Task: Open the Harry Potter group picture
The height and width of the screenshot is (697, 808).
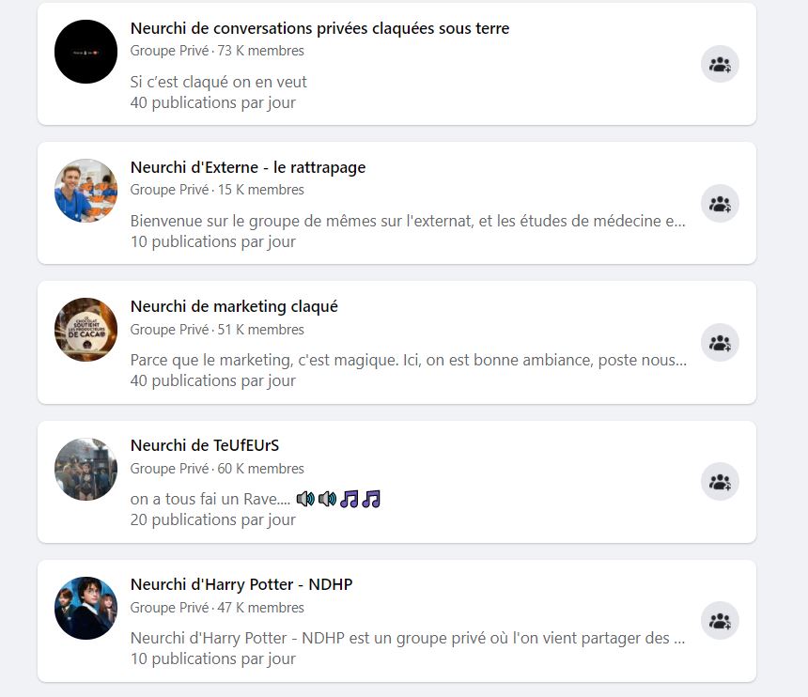Action: click(x=86, y=609)
